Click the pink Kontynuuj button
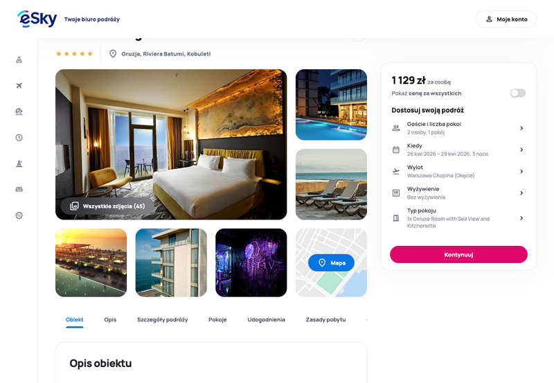This screenshot has width=554, height=383. point(458,254)
